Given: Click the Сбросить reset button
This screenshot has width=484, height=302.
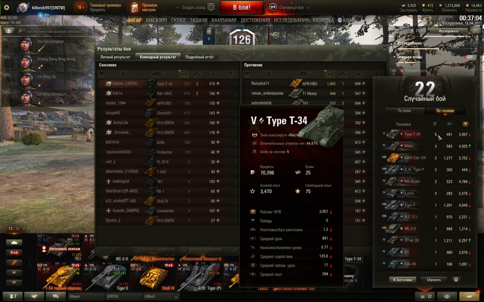Looking at the screenshot, I should (x=434, y=280).
